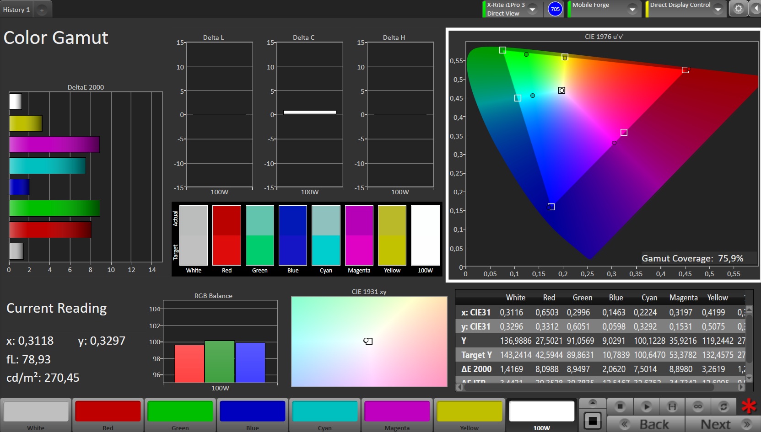Screen dimensions: 761x432
Task: Open the X-Rite i1Pro 3 meter dropdown
Action: point(533,9)
